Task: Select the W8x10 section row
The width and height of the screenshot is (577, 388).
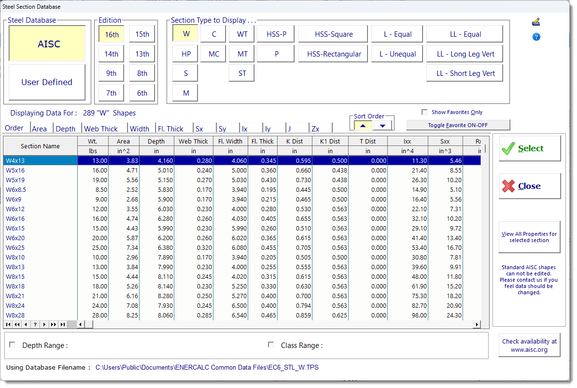Action: point(242,258)
